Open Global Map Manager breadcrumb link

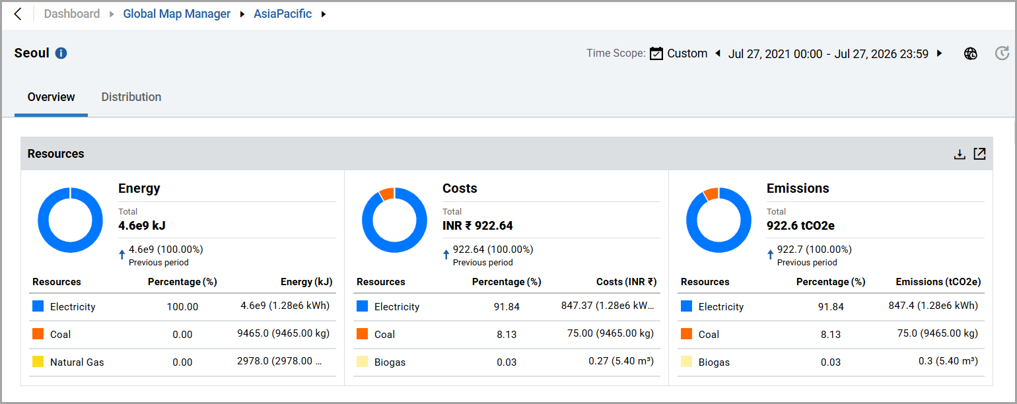pos(177,14)
